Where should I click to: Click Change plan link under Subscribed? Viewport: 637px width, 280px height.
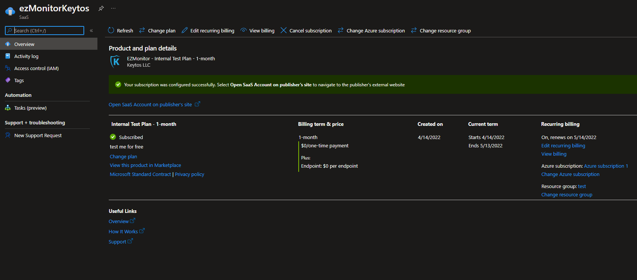click(123, 156)
